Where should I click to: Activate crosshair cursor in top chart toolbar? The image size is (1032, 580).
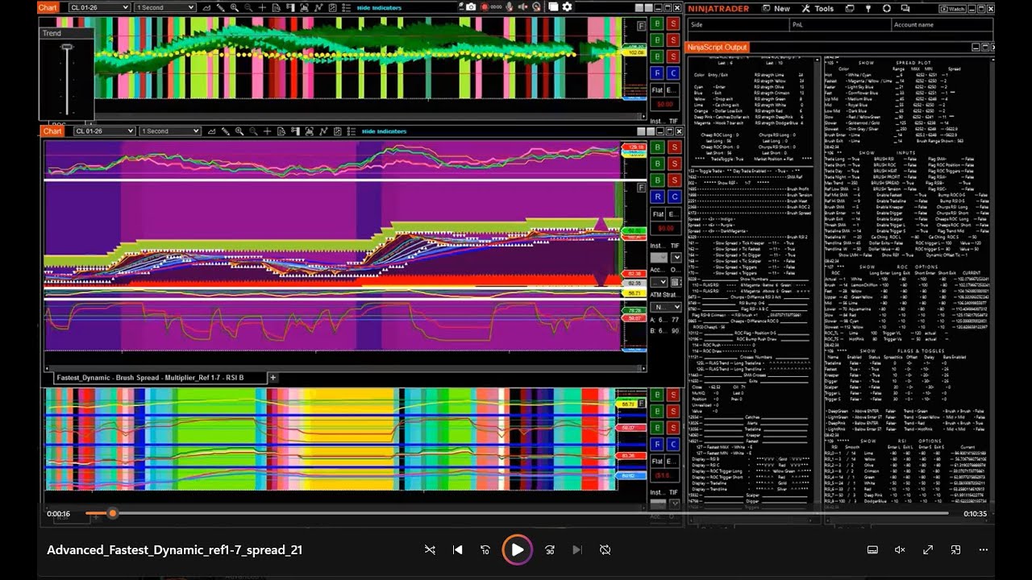coord(263,7)
